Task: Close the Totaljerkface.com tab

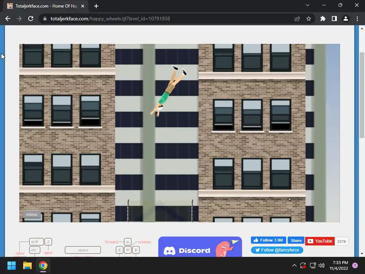Action: pyautogui.click(x=83, y=6)
